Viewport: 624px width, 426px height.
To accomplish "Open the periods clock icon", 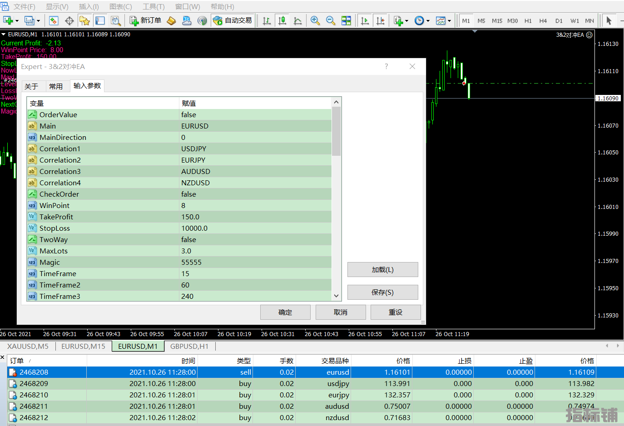I will coord(419,20).
